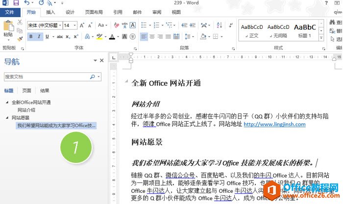
Task: Open the font dialog launcher
Action: (135, 49)
